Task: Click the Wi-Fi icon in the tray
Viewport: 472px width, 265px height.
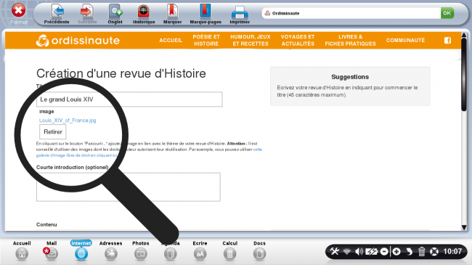Action: tap(347, 251)
